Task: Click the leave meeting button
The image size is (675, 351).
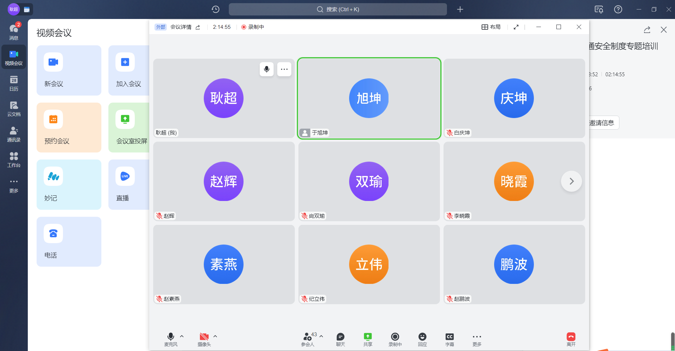Action: point(571,339)
